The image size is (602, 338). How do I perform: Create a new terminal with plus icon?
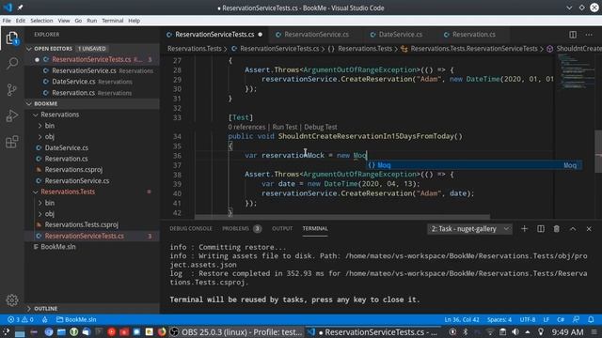(524, 229)
